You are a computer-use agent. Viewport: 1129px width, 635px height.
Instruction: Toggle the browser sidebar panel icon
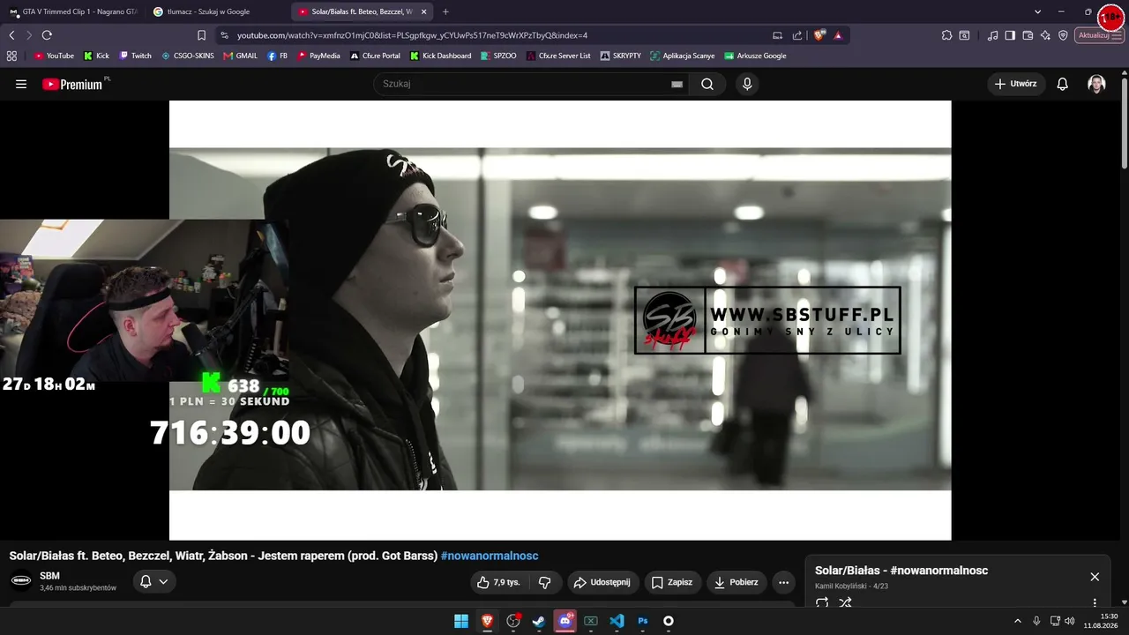pos(1010,35)
